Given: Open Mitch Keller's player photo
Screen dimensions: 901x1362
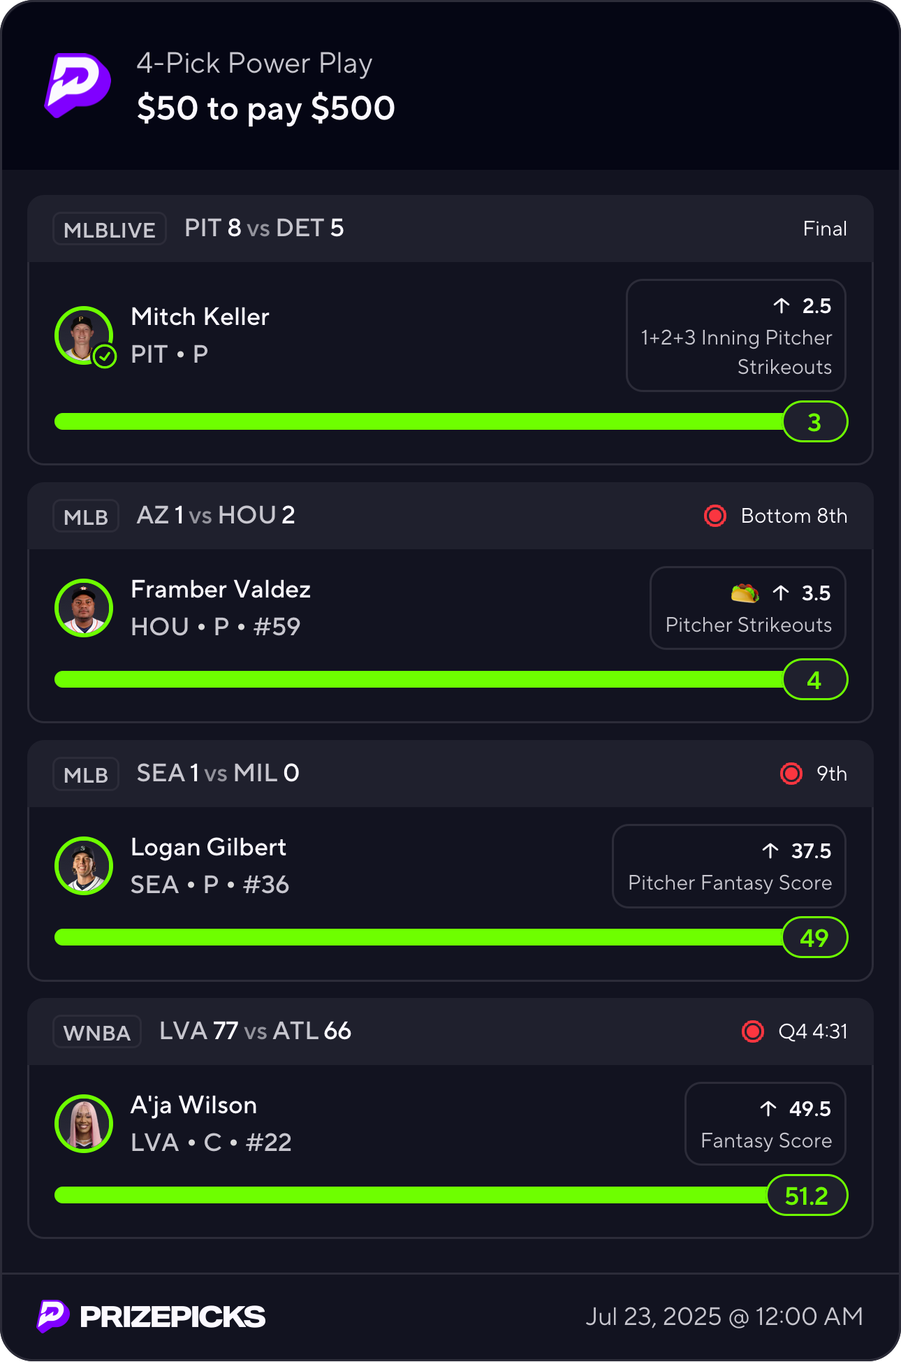Looking at the screenshot, I should 83,335.
